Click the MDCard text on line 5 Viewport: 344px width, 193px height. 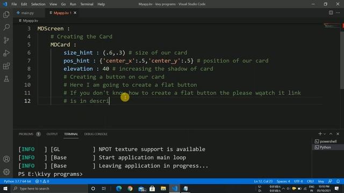pyautogui.click(x=60, y=44)
